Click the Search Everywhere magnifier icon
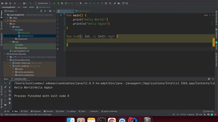218x122 pixels. (x=127, y=3)
